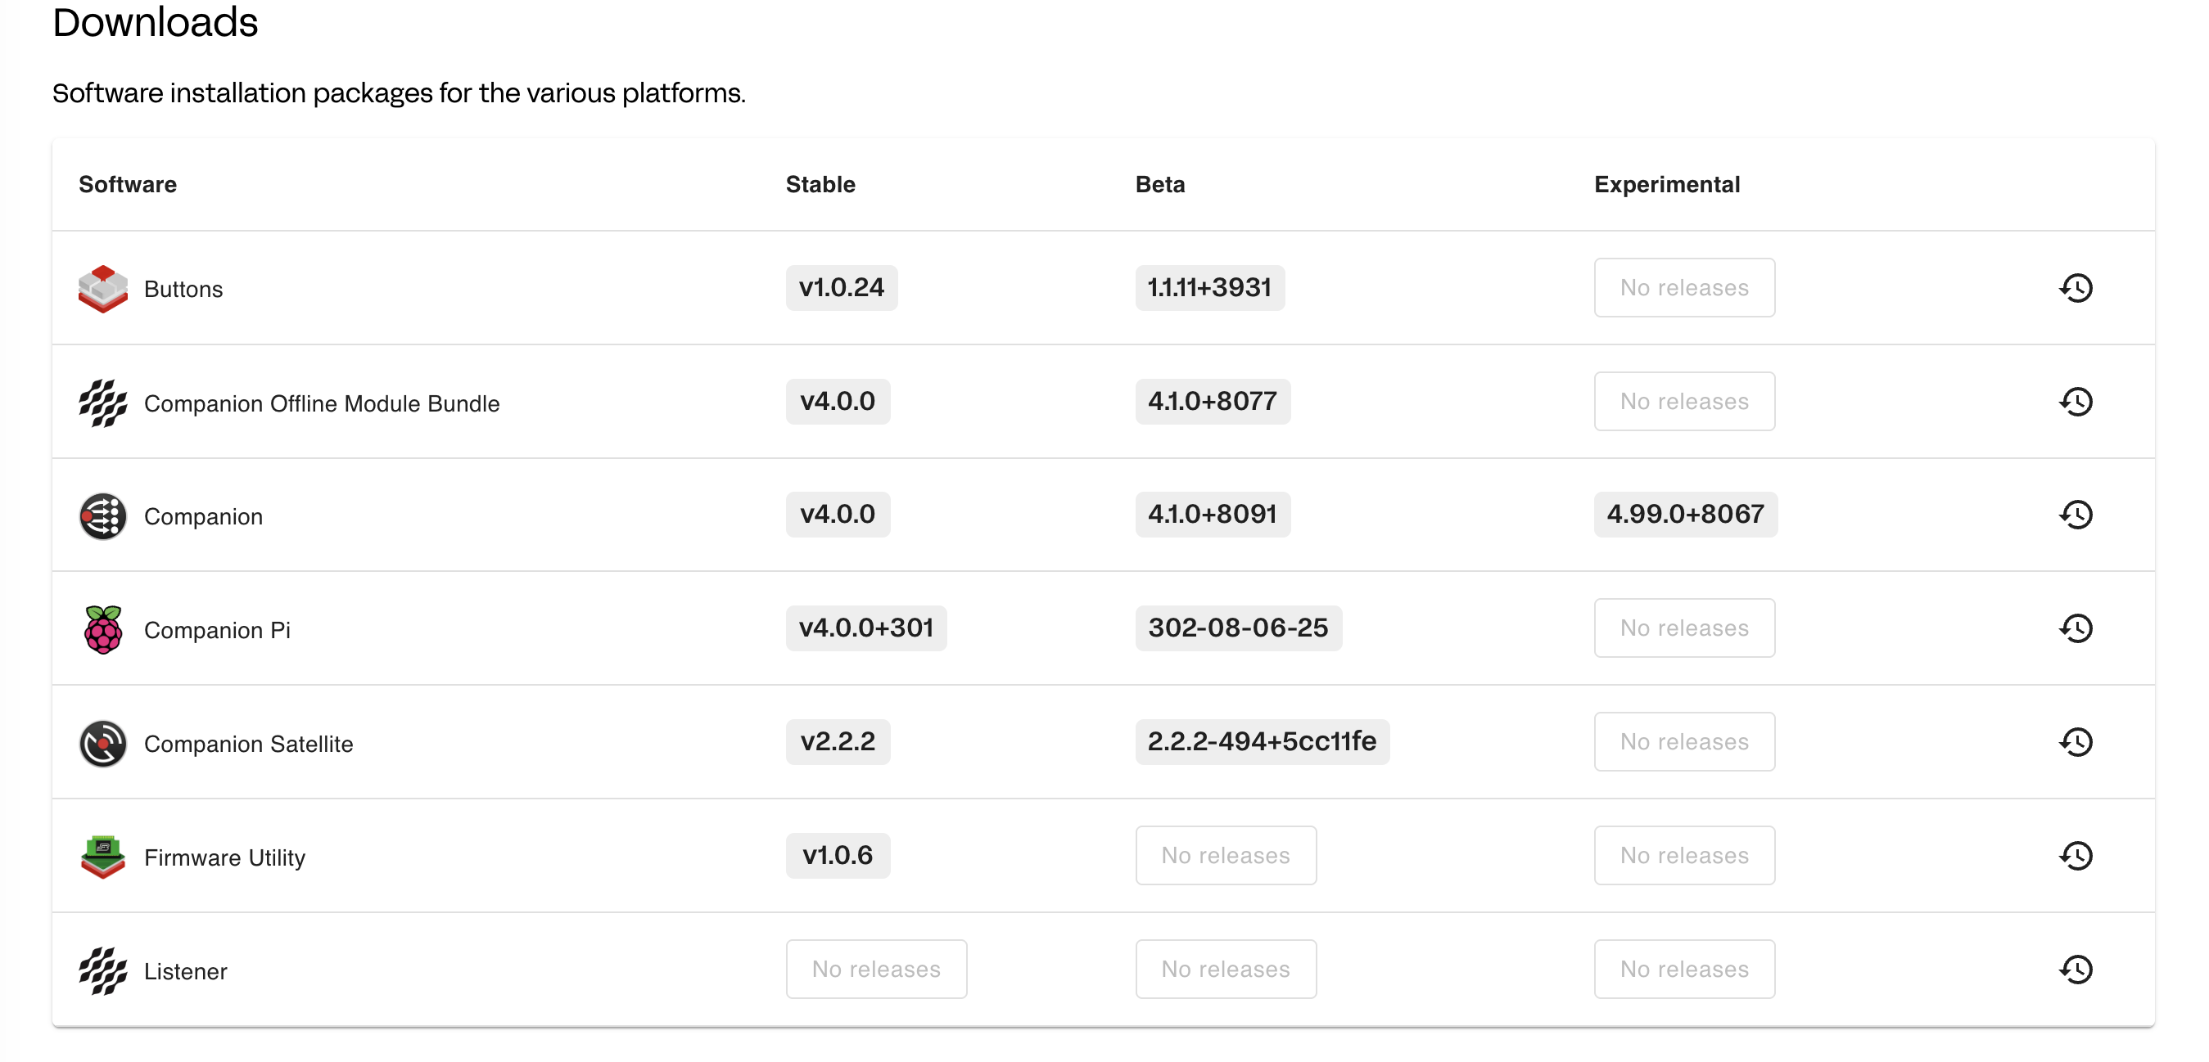Click the Experimental column header
The height and width of the screenshot is (1062, 2209).
[x=1667, y=184]
